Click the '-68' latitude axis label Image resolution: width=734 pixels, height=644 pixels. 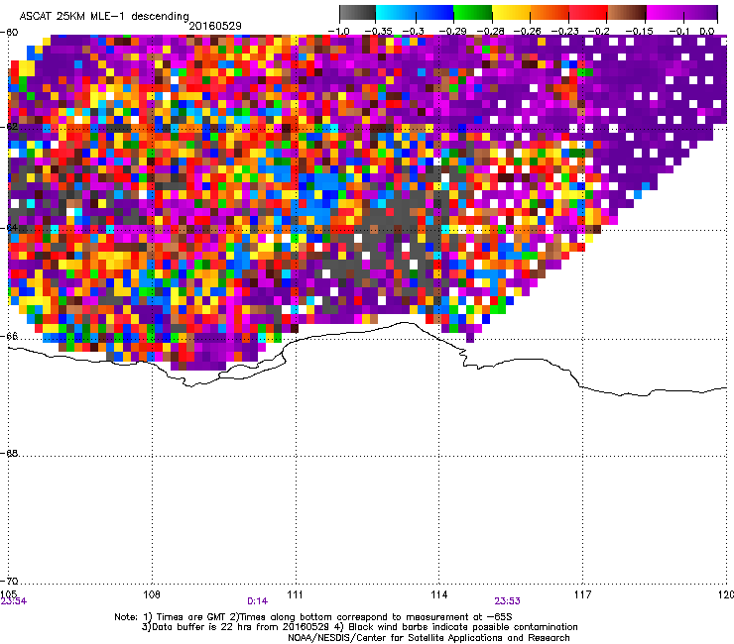point(9,453)
